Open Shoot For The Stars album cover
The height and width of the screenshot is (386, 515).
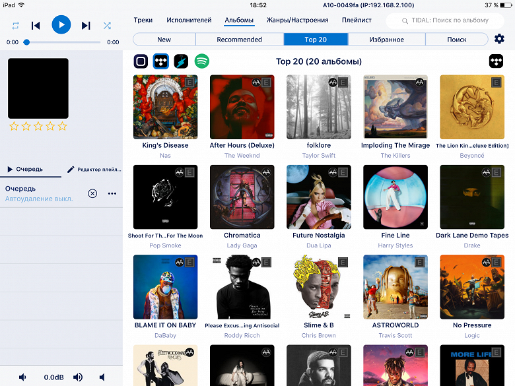click(x=166, y=197)
